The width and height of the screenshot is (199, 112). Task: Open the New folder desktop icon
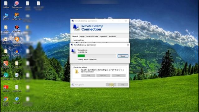[6, 53]
